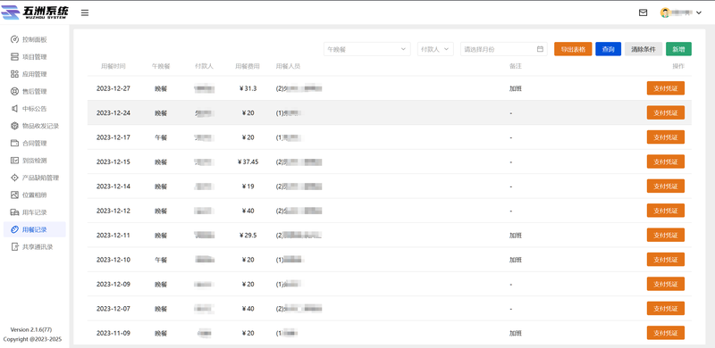The width and height of the screenshot is (715, 348).
Task: Open the 付款人 dropdown filter
Action: tap(435, 49)
